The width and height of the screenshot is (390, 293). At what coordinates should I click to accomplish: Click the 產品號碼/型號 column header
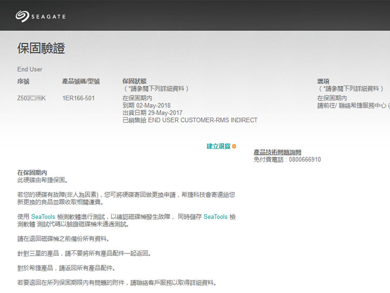[81, 81]
